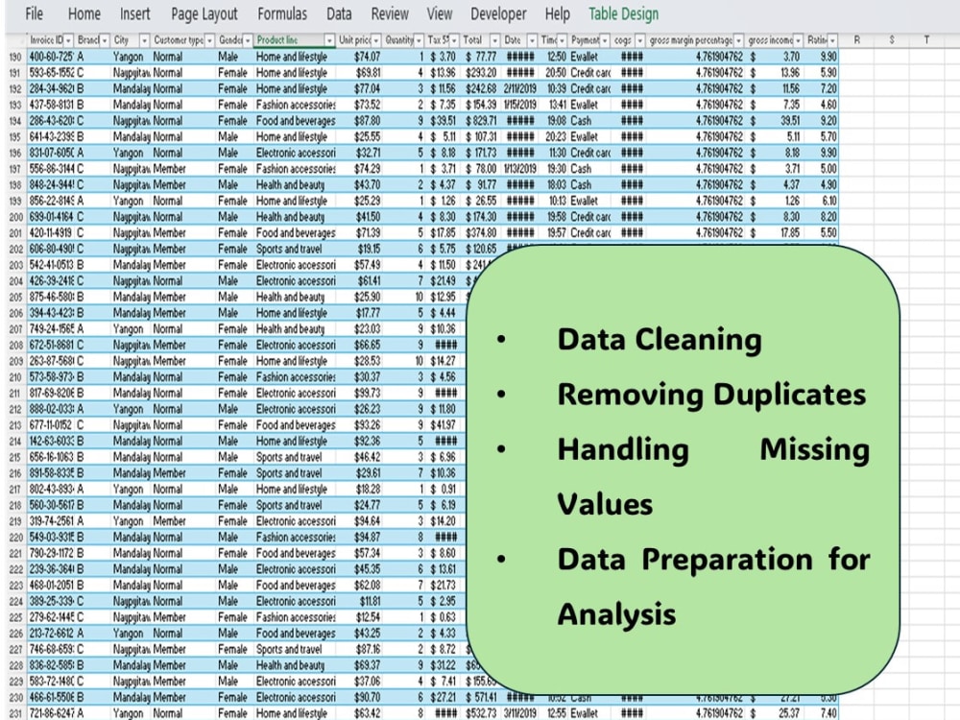Select the Table Design tab
Image resolution: width=960 pixels, height=720 pixels.
tap(623, 13)
